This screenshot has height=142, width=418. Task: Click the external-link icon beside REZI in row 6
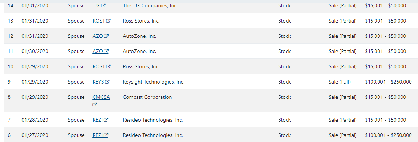[106, 135]
